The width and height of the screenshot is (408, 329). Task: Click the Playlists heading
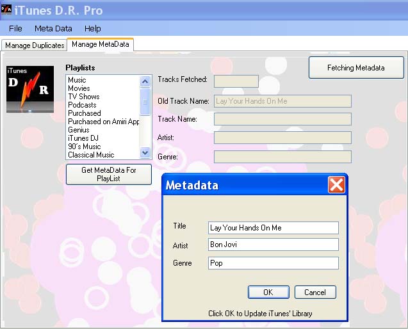click(x=80, y=68)
